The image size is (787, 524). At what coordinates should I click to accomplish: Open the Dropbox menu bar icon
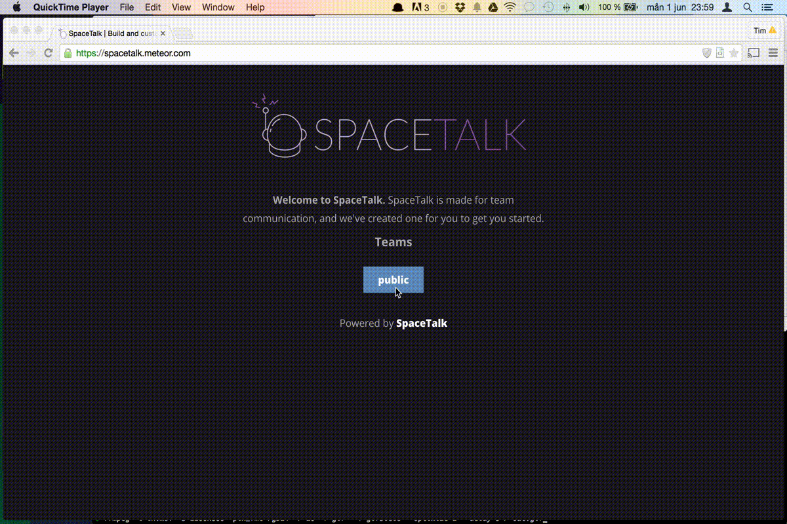(460, 7)
